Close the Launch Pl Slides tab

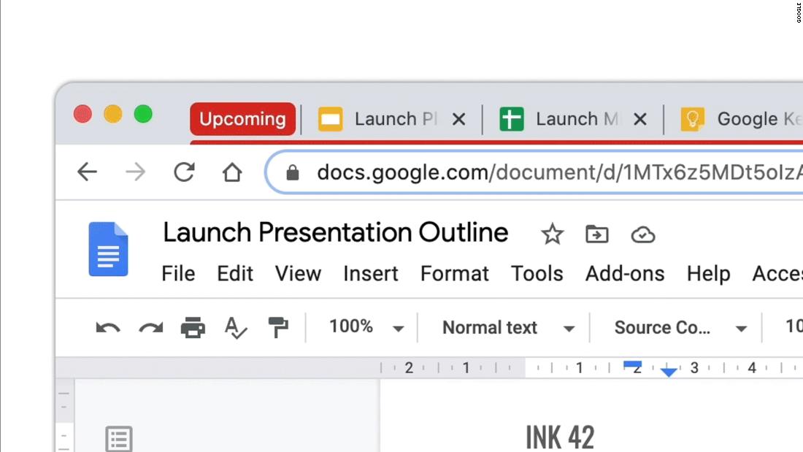click(x=459, y=120)
